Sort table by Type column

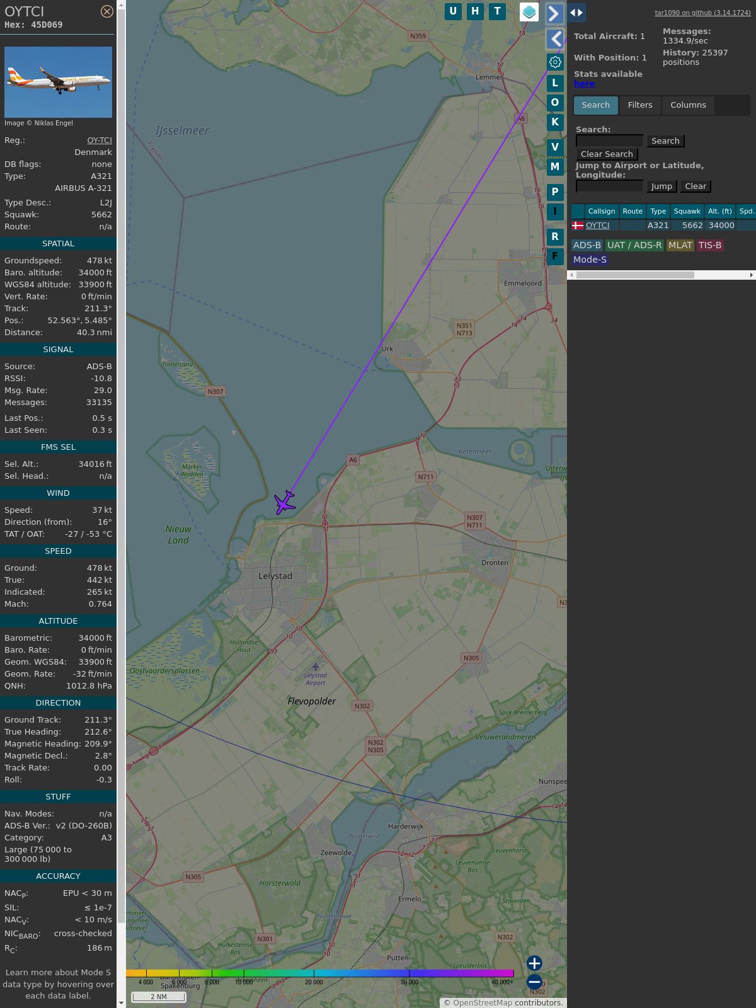[658, 211]
